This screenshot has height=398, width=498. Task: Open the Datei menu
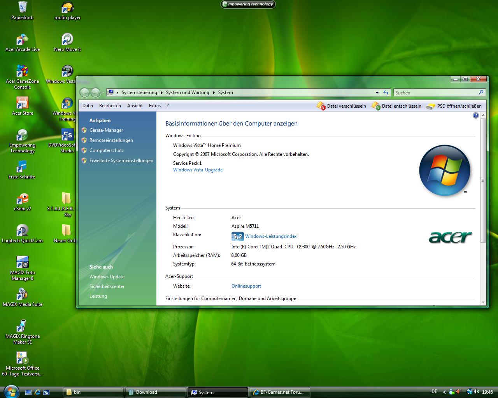pyautogui.click(x=88, y=106)
